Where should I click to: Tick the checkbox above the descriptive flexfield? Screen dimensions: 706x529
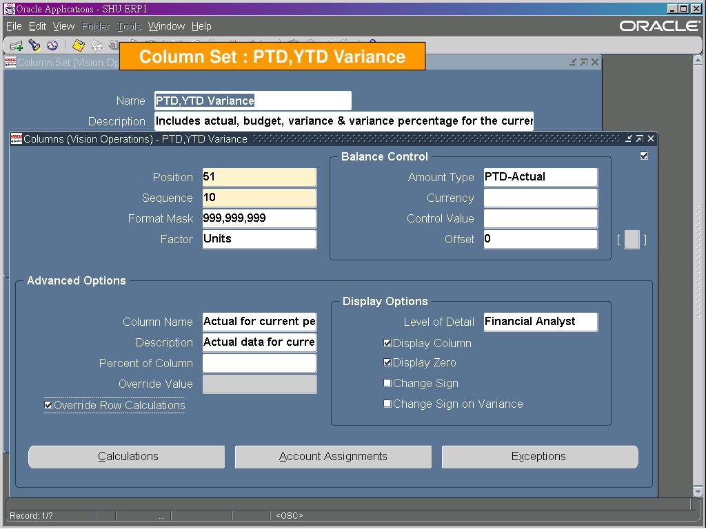644,156
